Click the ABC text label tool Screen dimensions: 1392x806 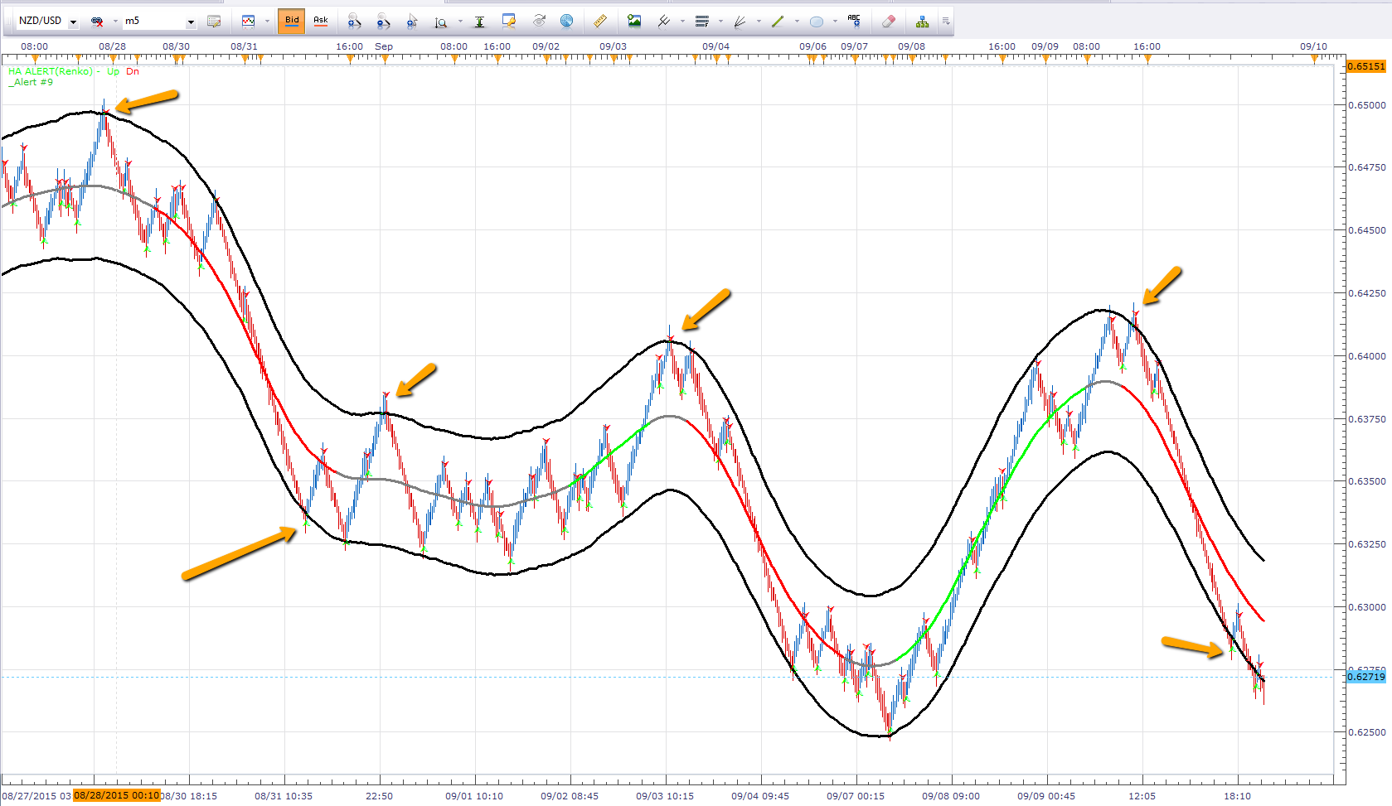pyautogui.click(x=854, y=21)
